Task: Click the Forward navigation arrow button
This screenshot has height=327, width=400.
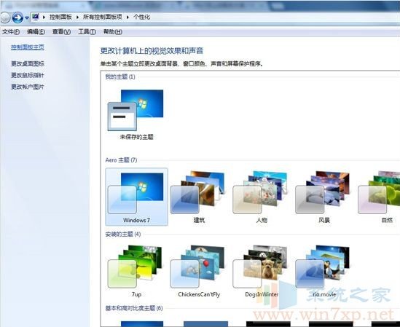Action: click(17, 17)
